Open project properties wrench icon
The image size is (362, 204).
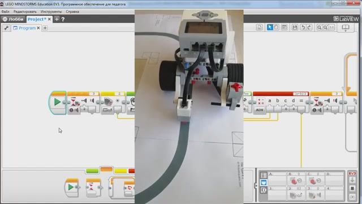point(6,28)
